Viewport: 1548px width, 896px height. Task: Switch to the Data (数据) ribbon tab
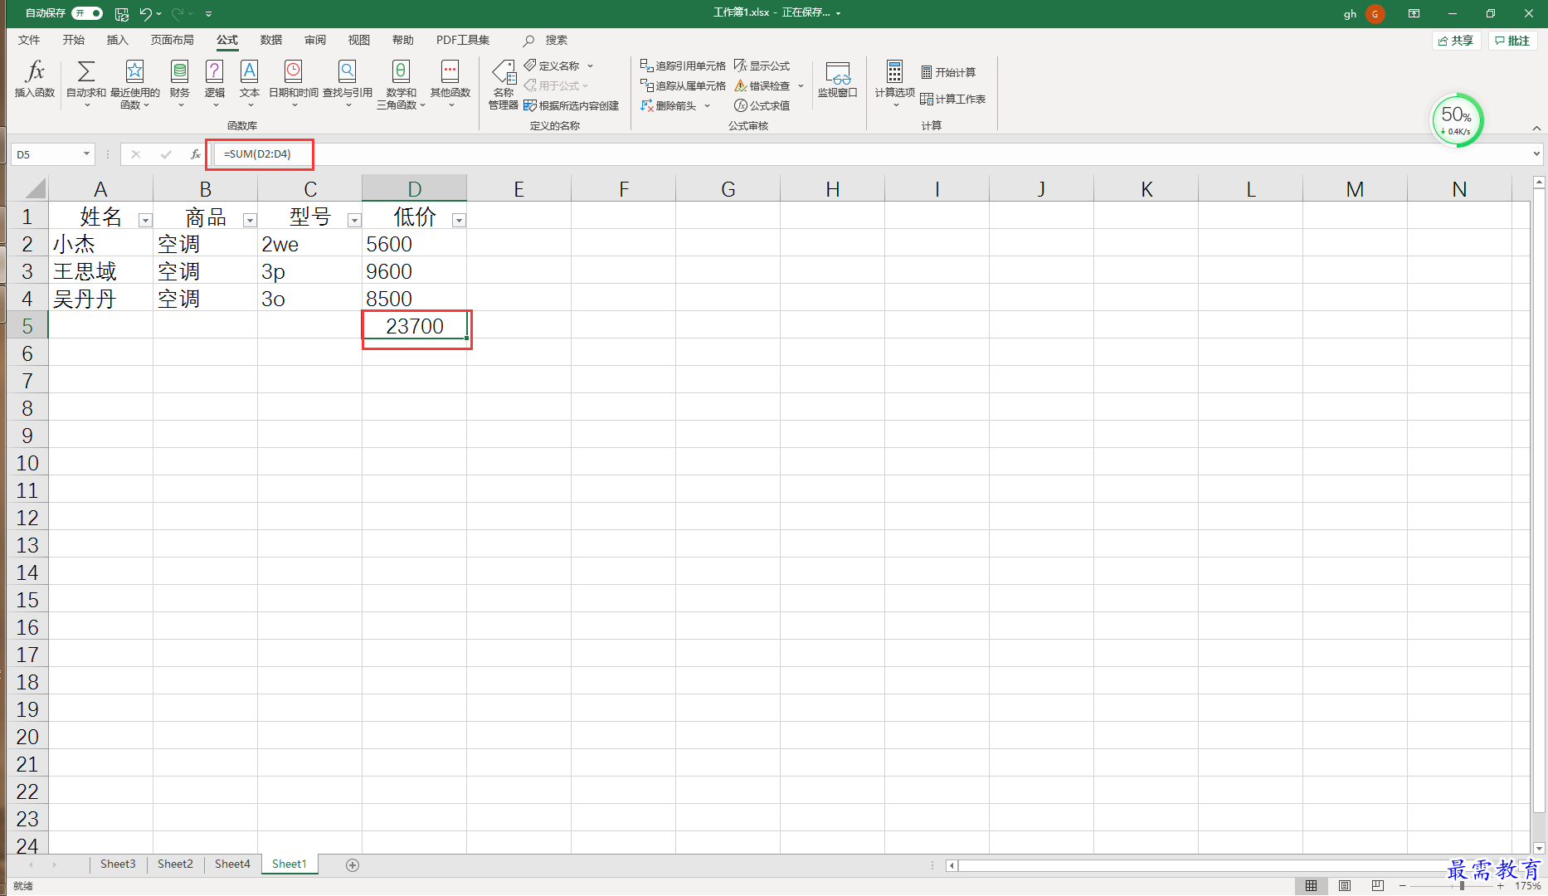pyautogui.click(x=271, y=40)
